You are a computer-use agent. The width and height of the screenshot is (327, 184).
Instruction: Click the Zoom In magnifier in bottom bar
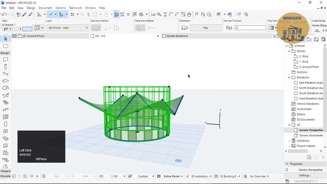[x=25, y=176]
